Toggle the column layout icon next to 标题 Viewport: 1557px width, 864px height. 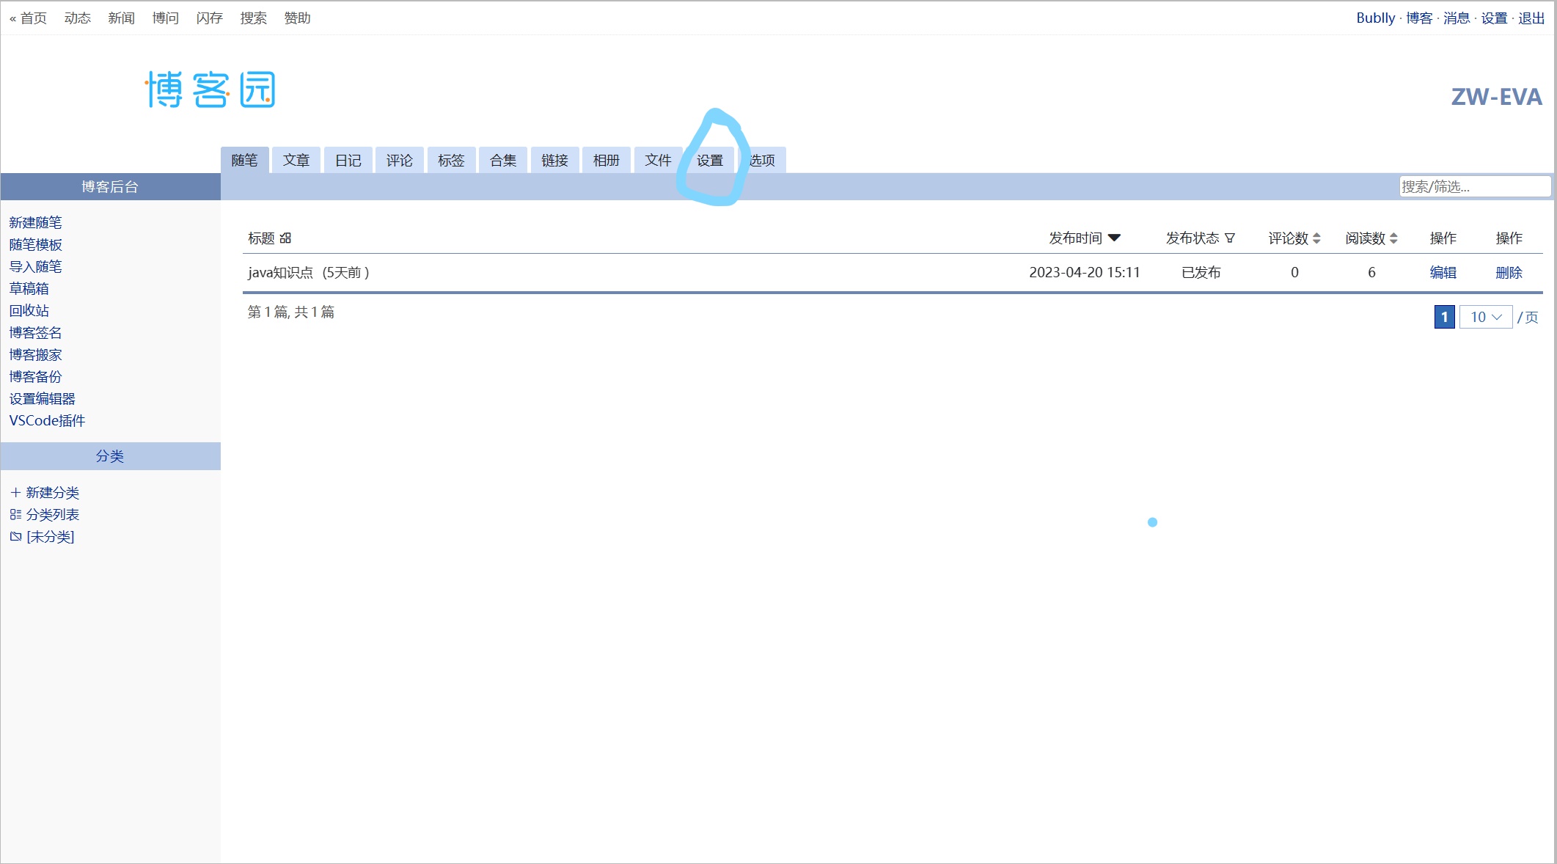(x=285, y=238)
